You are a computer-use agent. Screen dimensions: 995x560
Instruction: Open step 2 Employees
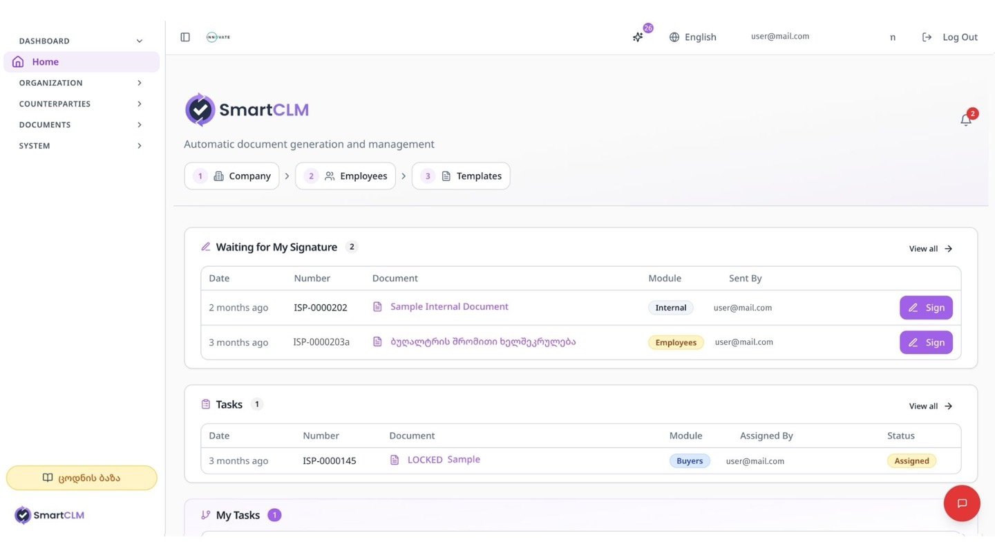pos(345,176)
